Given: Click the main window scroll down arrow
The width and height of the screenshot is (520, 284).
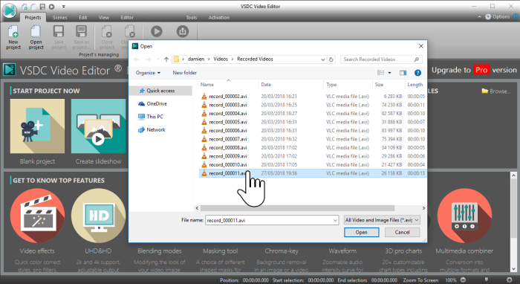Looking at the screenshot, I should pos(513,268).
